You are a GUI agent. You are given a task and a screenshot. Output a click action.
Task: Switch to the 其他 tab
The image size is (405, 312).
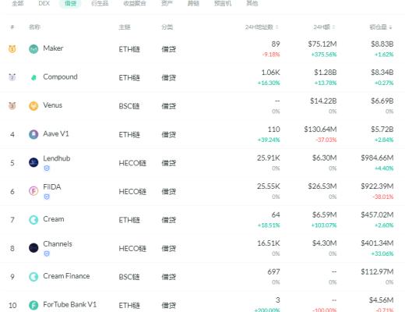pos(252,3)
